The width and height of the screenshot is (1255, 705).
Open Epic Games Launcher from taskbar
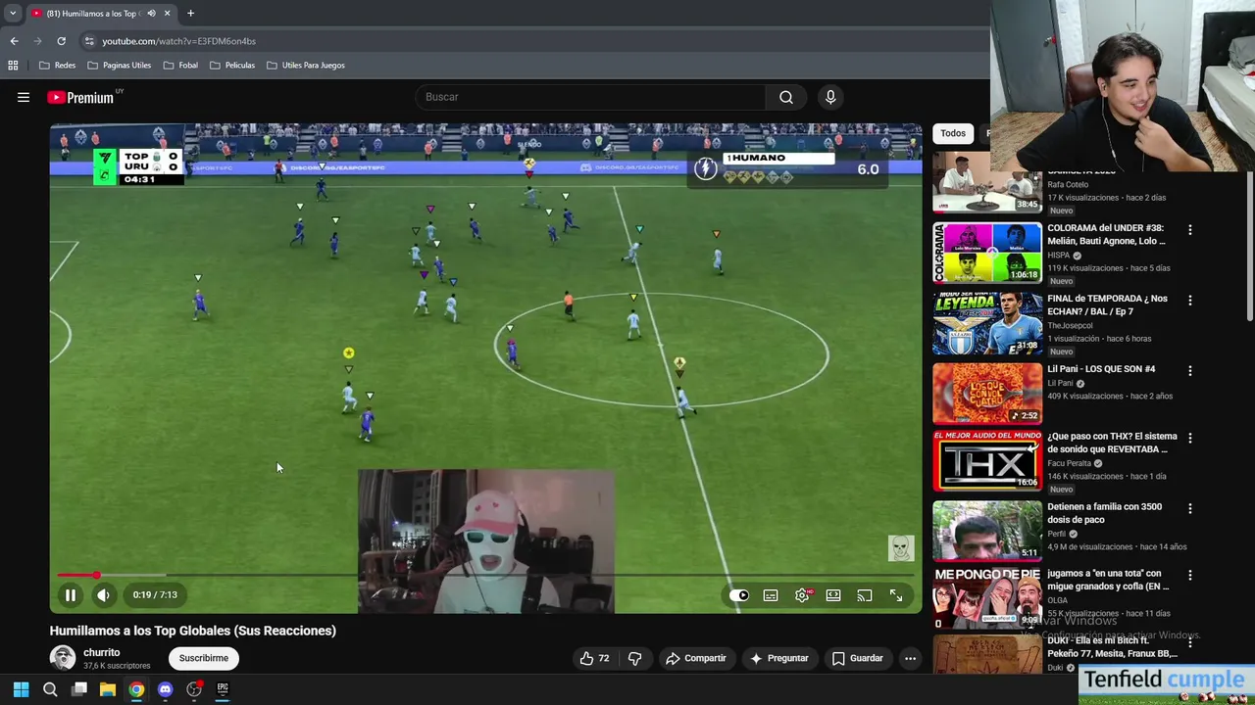[x=223, y=689]
